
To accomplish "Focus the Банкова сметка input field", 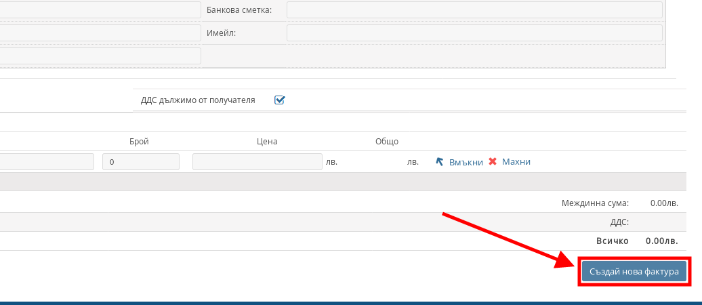I will [x=474, y=9].
